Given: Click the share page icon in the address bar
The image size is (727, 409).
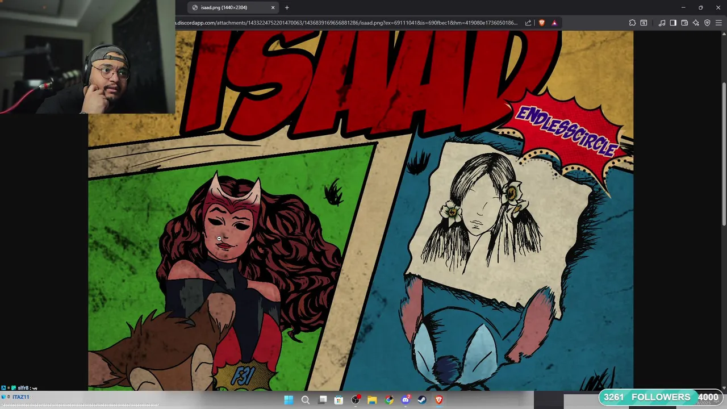Looking at the screenshot, I should [x=528, y=23].
